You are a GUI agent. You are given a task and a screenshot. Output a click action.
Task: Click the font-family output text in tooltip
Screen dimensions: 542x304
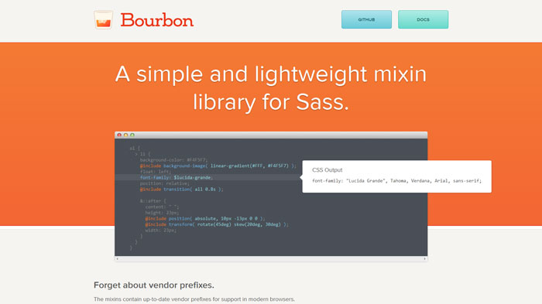coord(396,181)
